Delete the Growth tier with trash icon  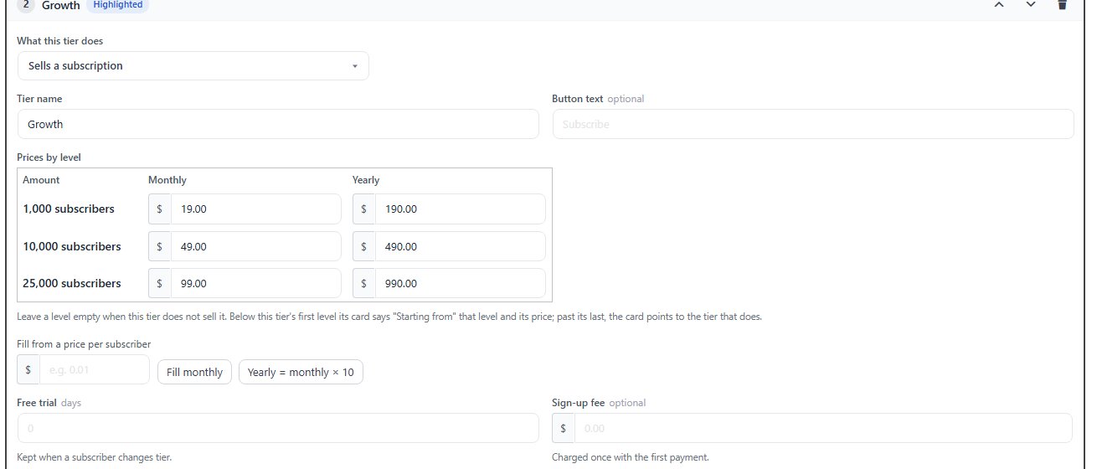pyautogui.click(x=1062, y=5)
